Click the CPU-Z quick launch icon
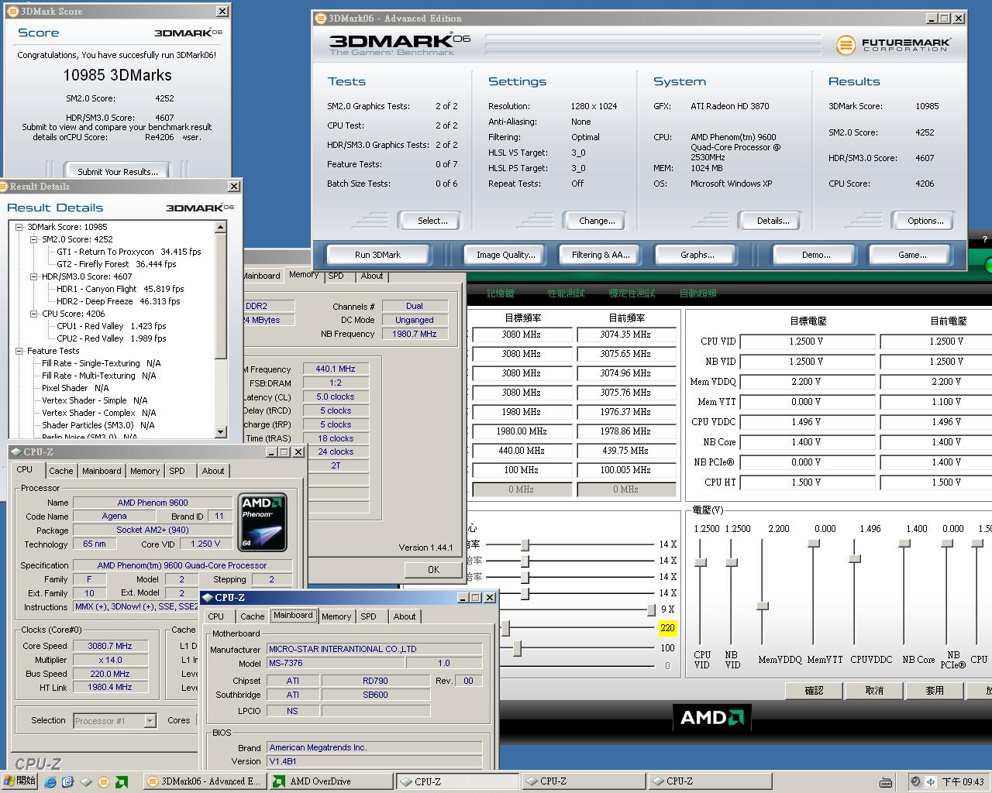 click(86, 782)
